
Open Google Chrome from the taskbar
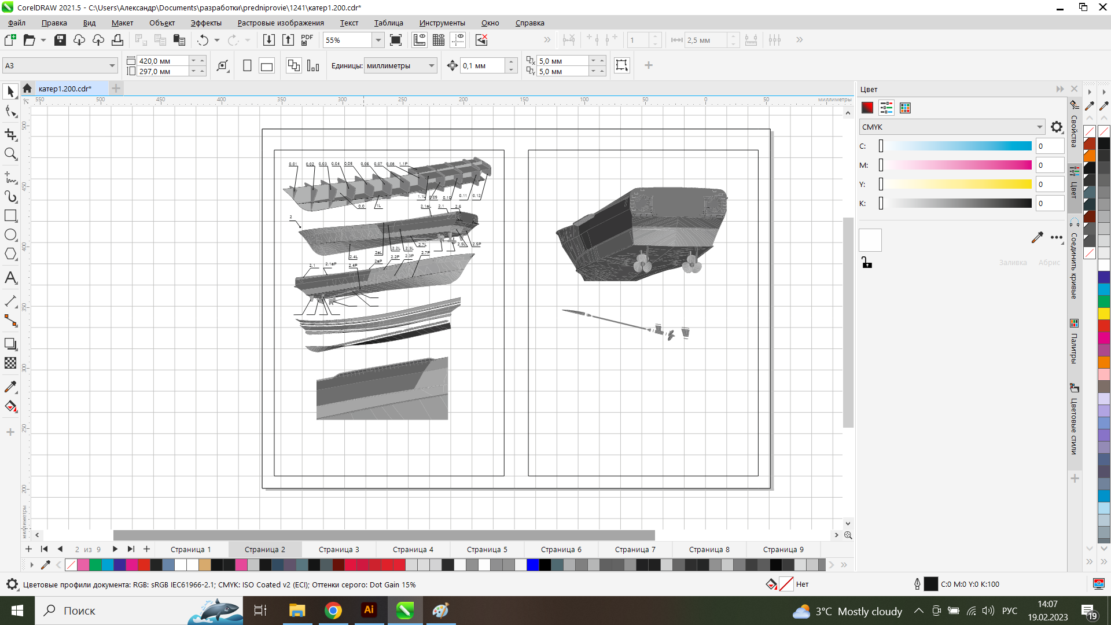click(333, 611)
